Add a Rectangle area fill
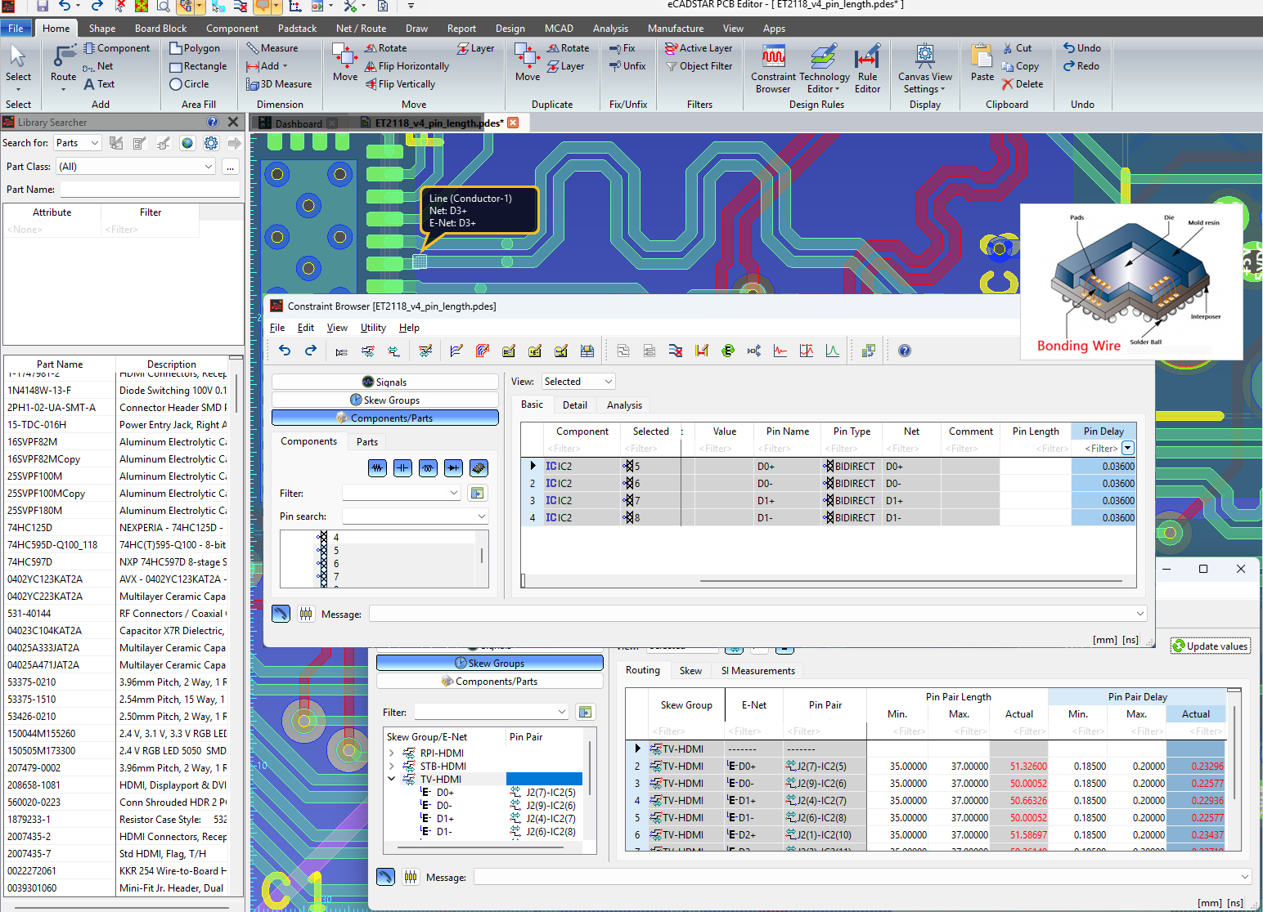 tap(198, 66)
